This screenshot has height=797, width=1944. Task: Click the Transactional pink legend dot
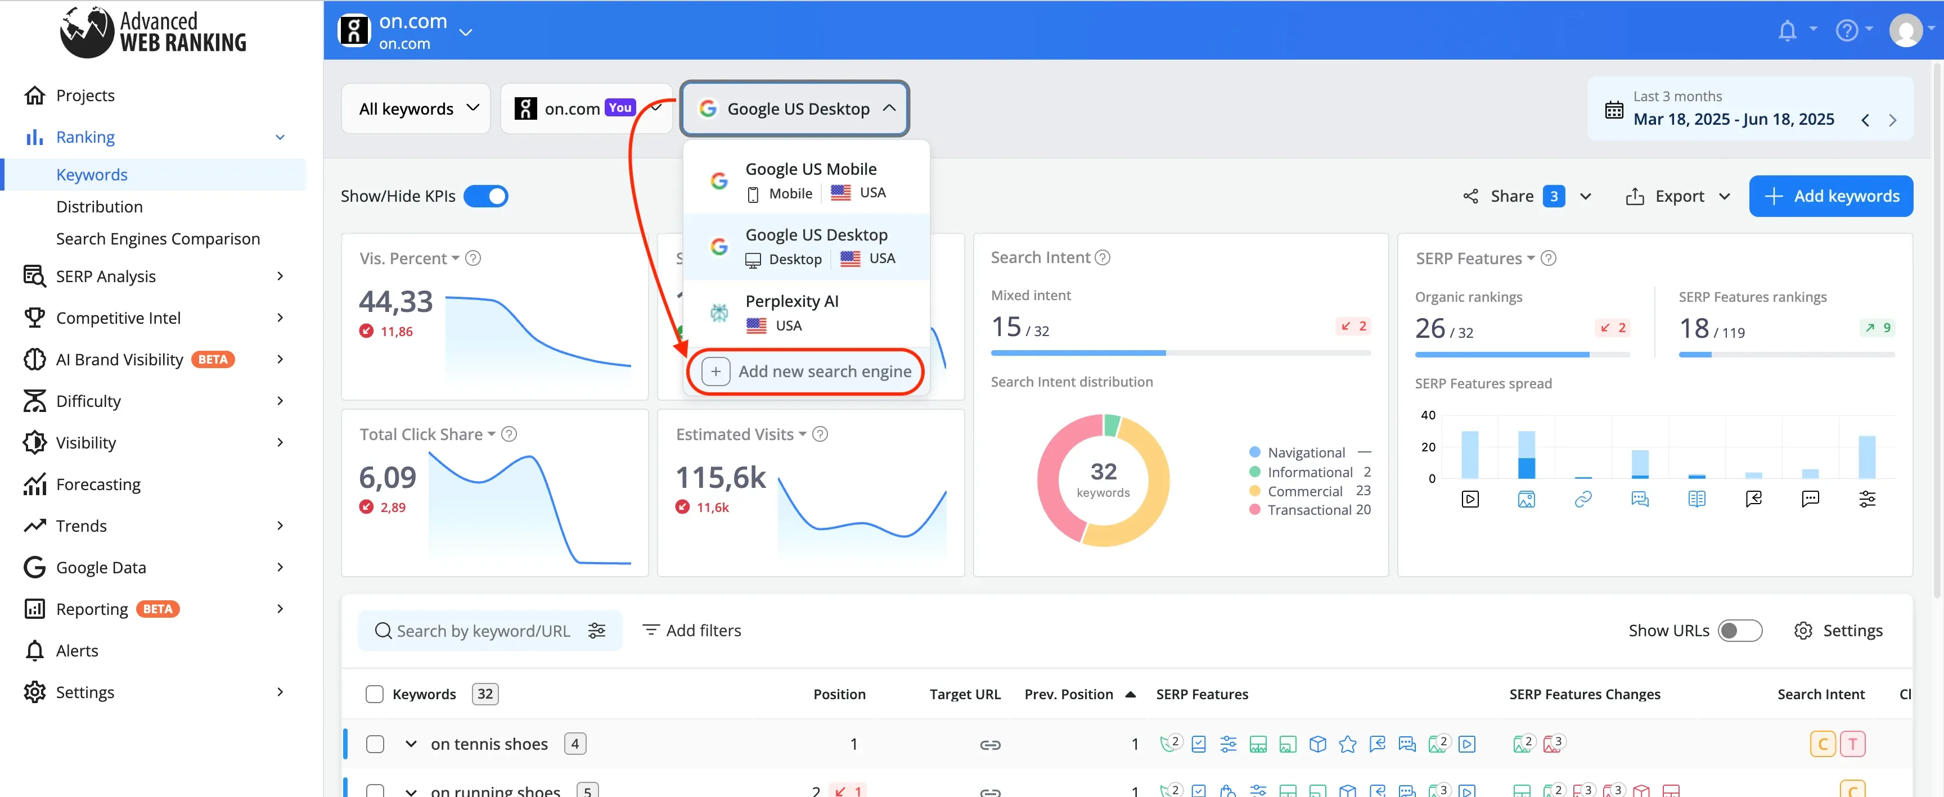pyautogui.click(x=1254, y=510)
